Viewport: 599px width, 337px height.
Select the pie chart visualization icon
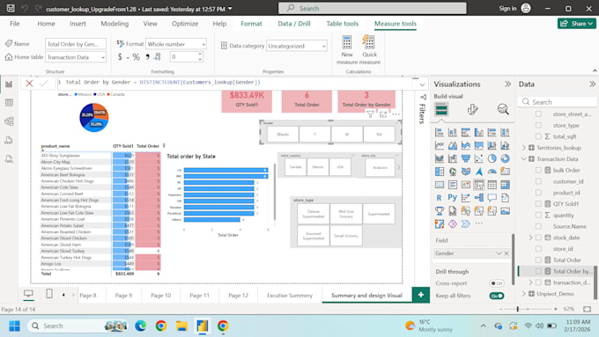[492, 158]
